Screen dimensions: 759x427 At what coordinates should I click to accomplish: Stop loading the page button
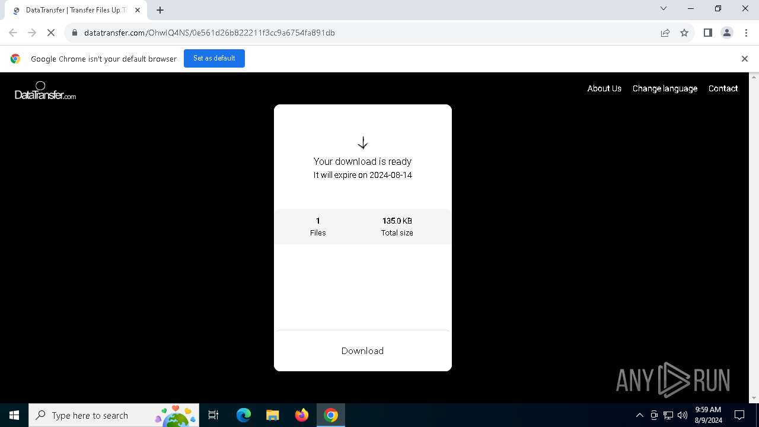(x=51, y=33)
